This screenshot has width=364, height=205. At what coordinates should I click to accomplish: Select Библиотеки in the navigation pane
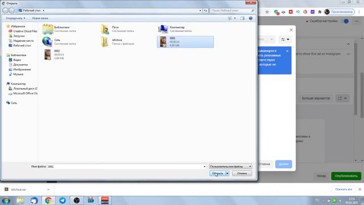pos(19,55)
